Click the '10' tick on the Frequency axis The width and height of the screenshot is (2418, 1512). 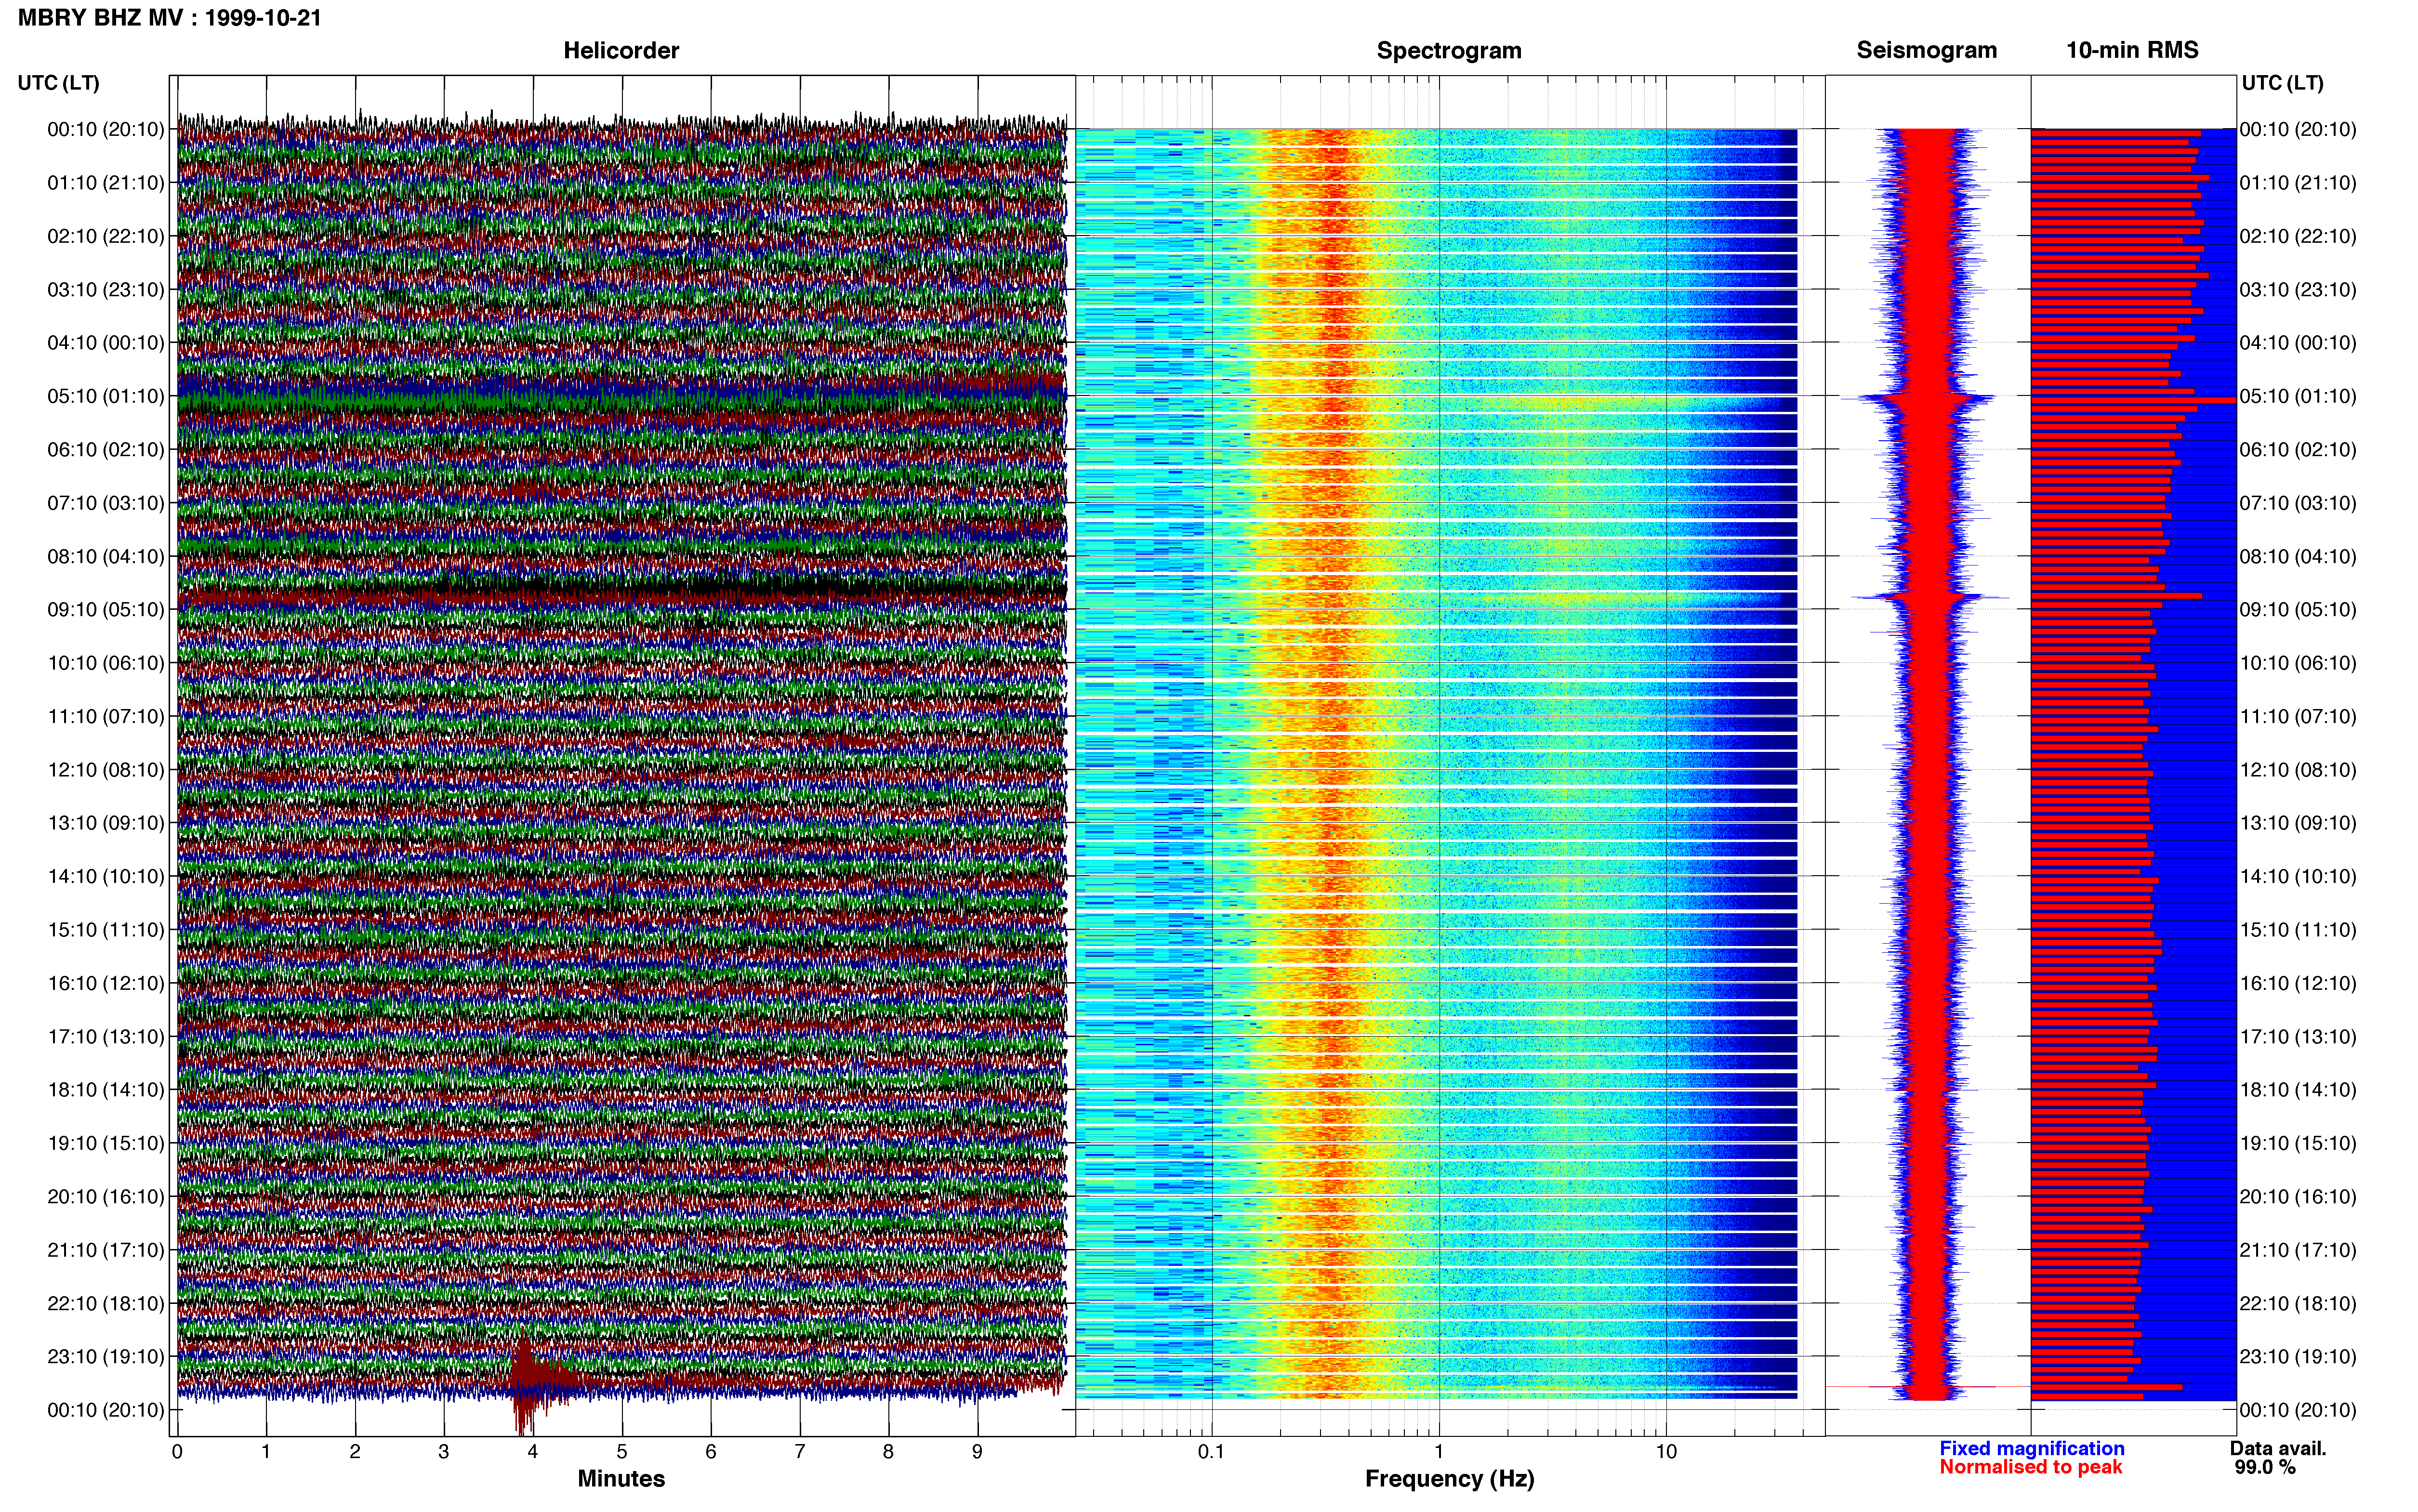point(1666,1452)
